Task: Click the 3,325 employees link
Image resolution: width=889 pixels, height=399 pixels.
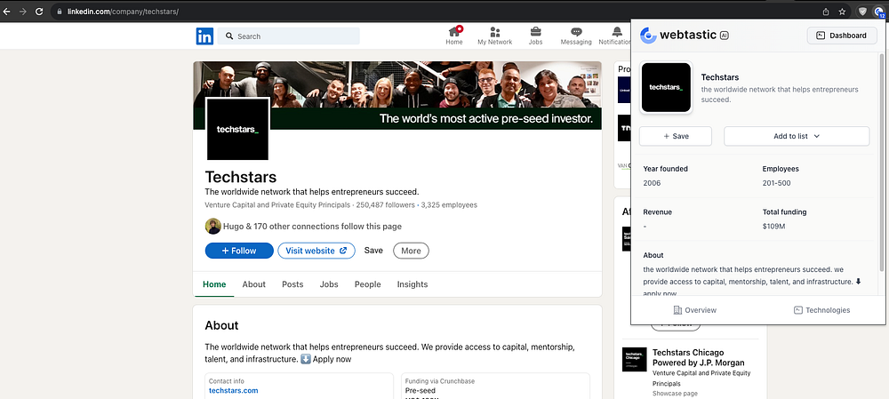Action: click(450, 205)
